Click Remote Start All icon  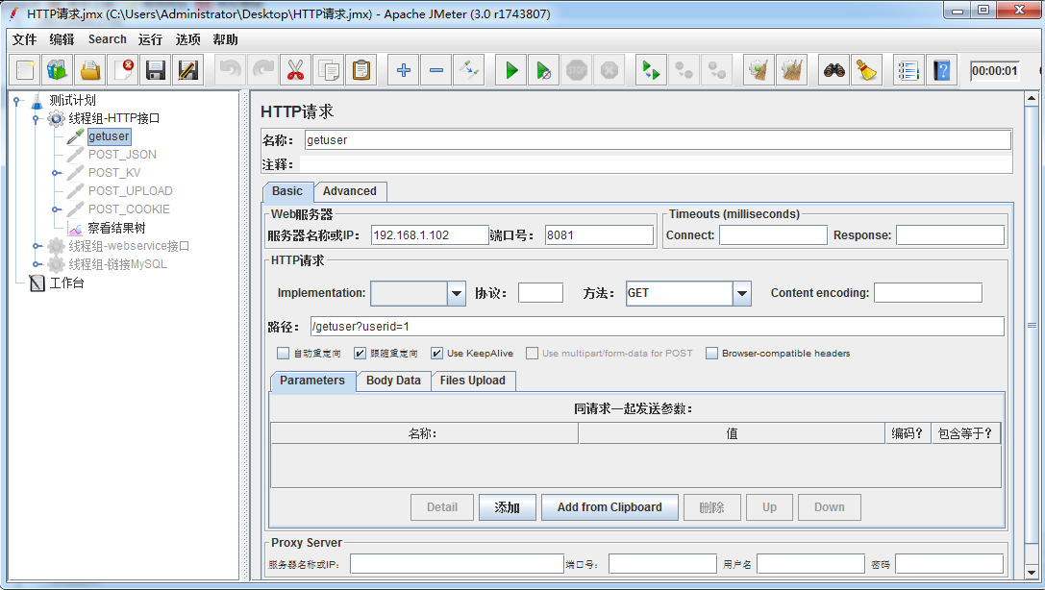tap(651, 70)
